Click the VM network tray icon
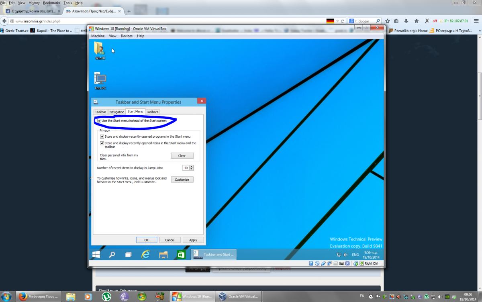The height and width of the screenshot is (302, 482). coord(339,255)
